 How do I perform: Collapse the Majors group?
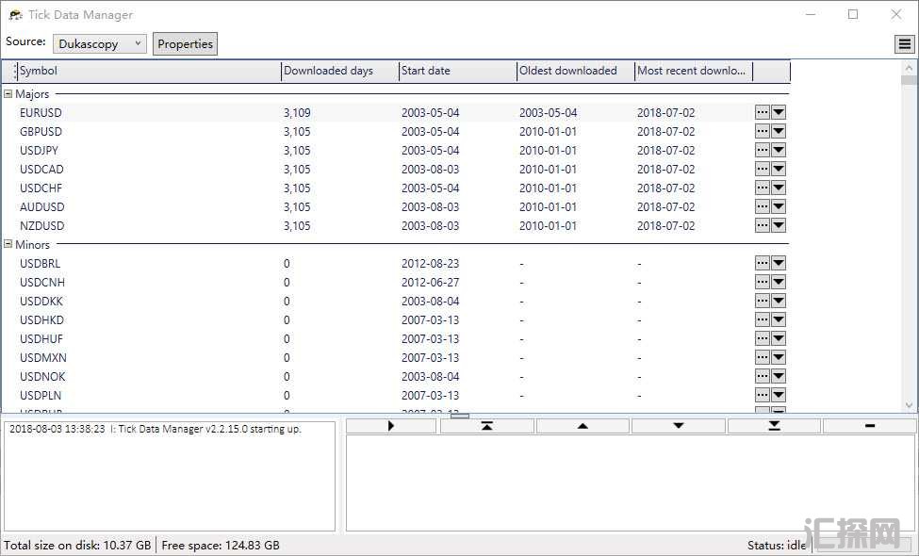8,94
